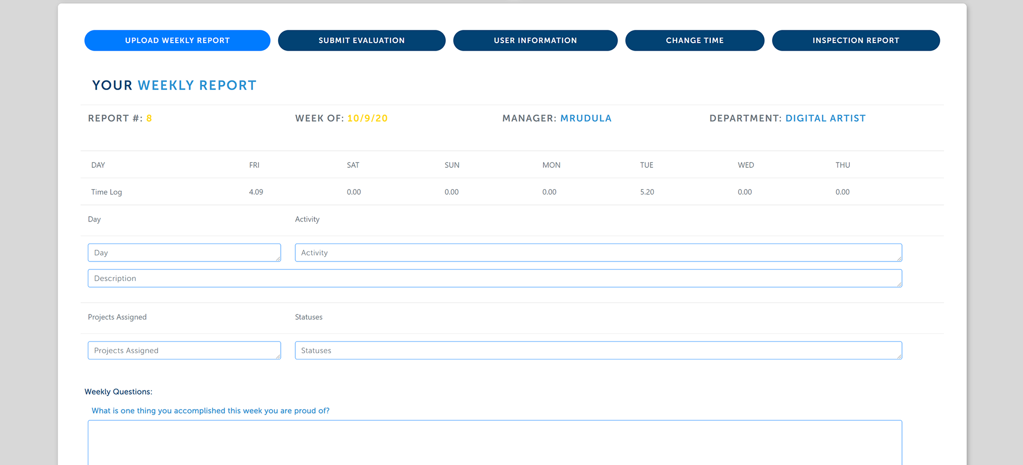Click the Your Weekly Report heading
The height and width of the screenshot is (465, 1023).
coord(174,85)
